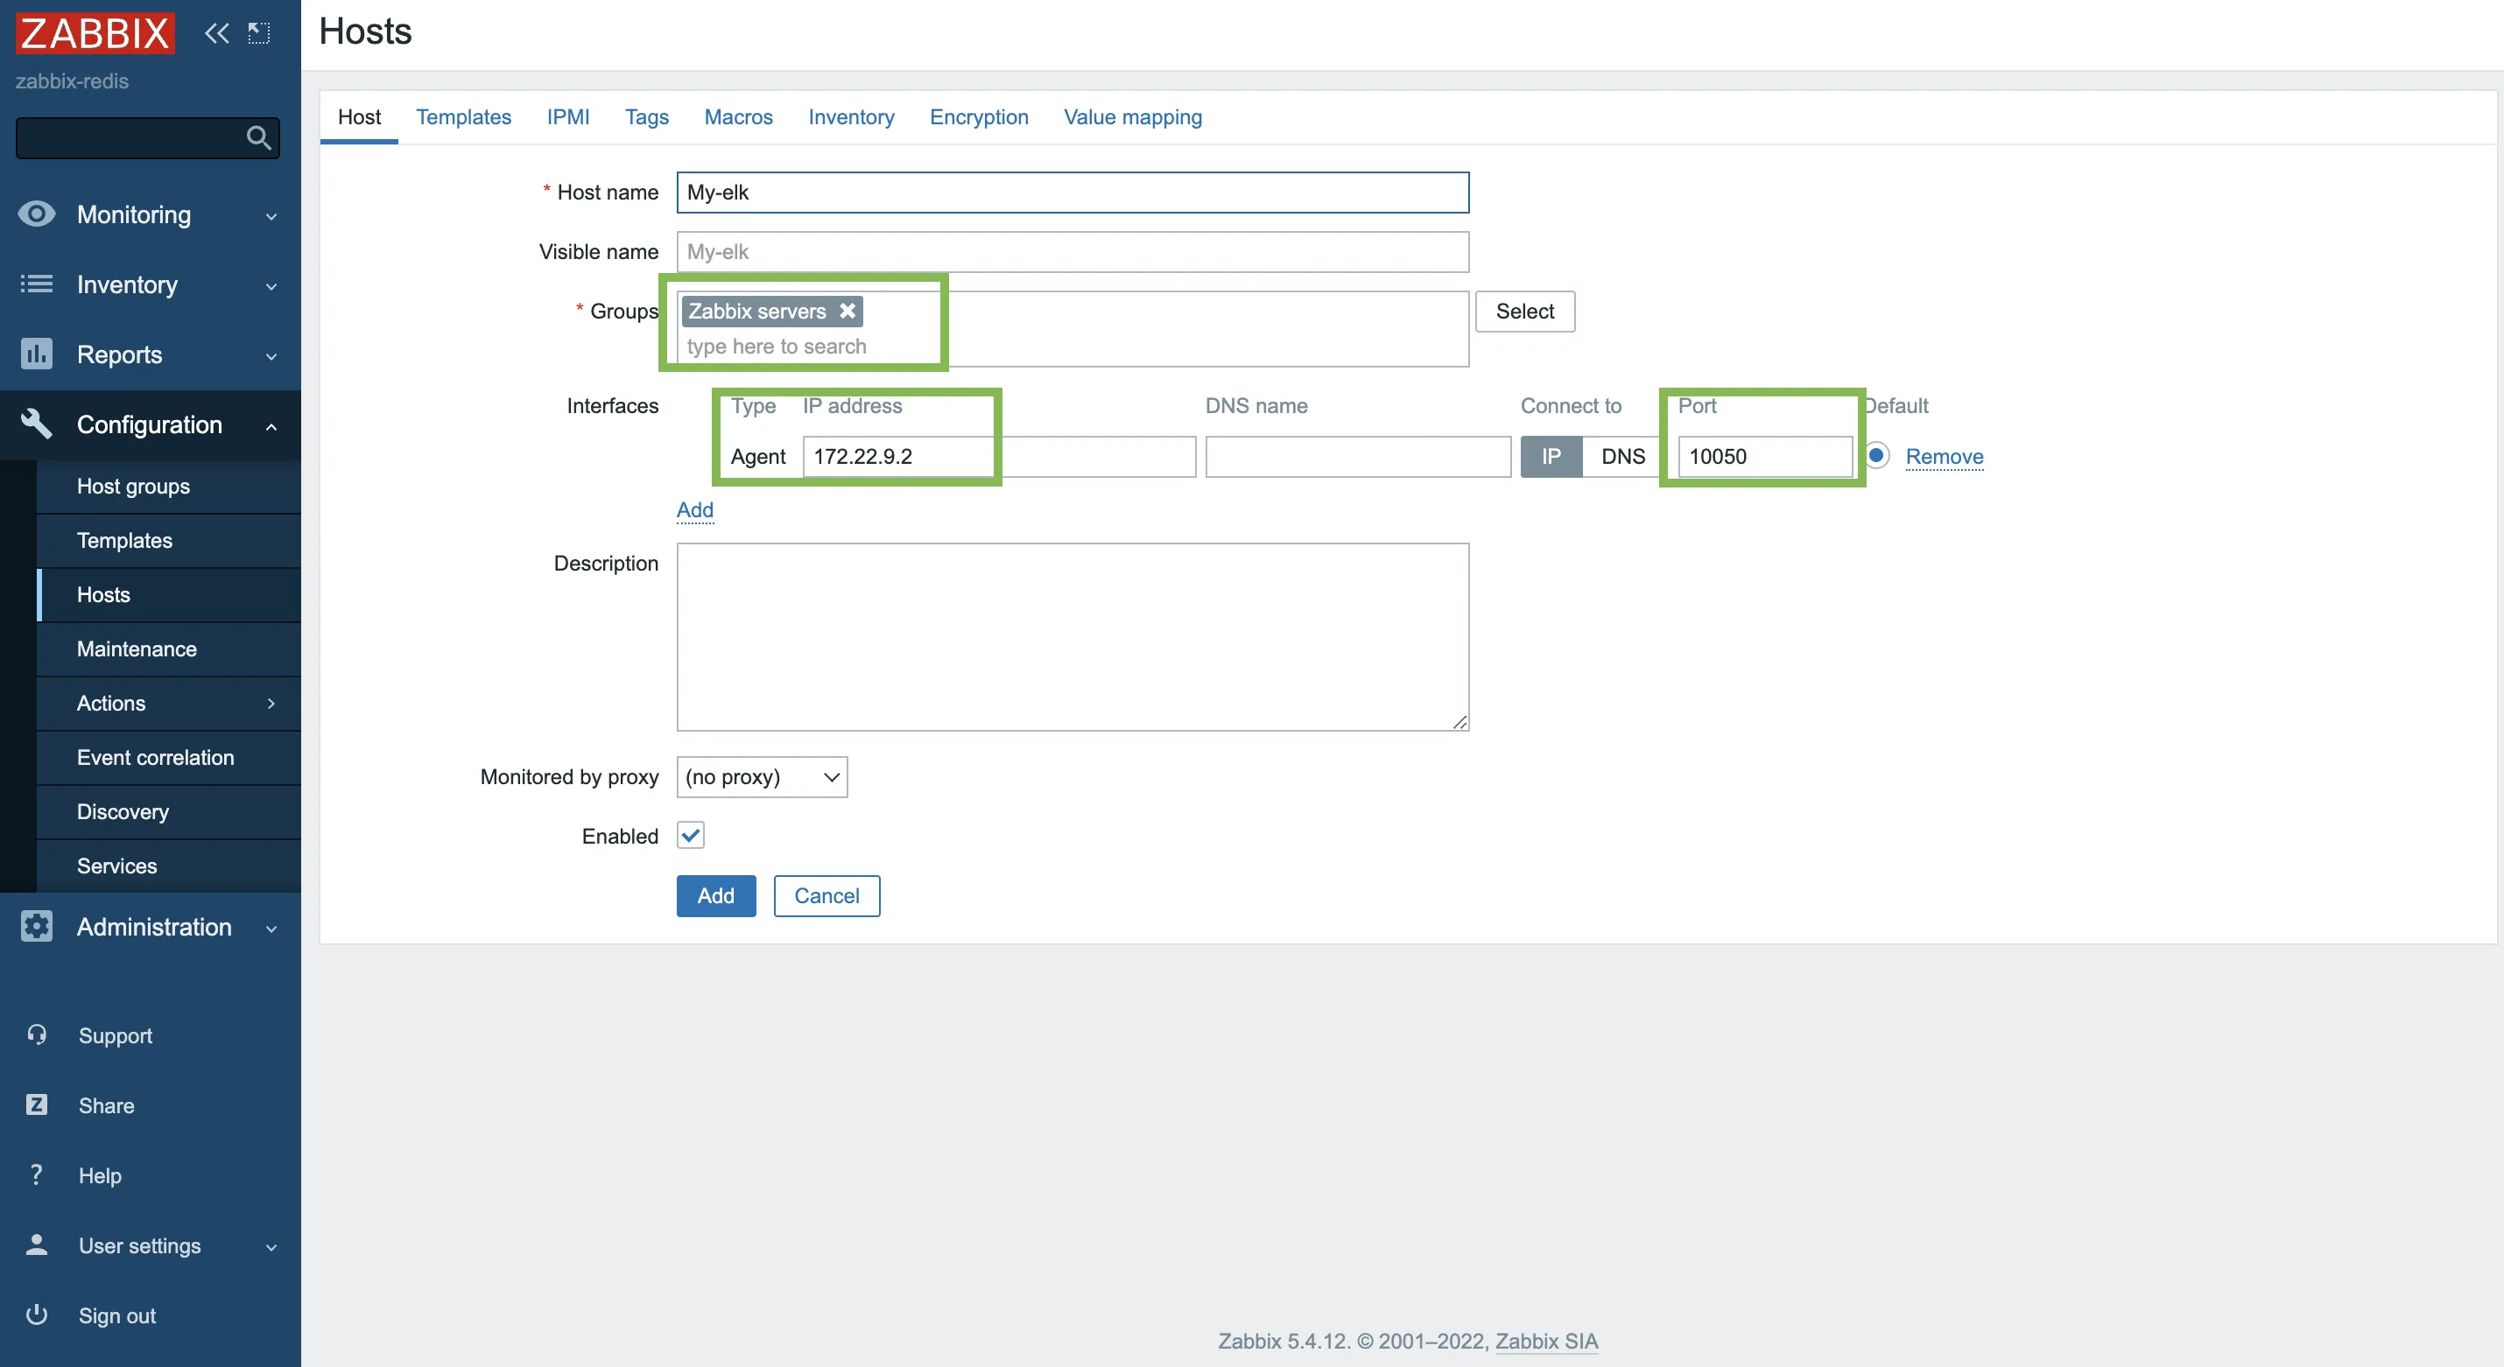Remove the Zabbix servers group tag

848,311
